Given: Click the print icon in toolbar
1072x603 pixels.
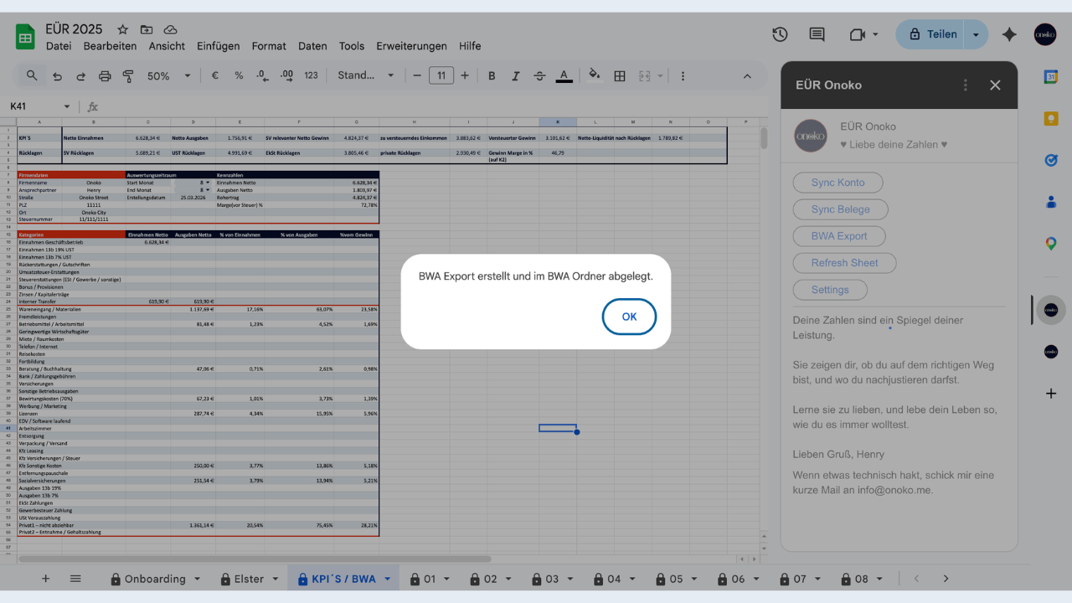Looking at the screenshot, I should 105,75.
